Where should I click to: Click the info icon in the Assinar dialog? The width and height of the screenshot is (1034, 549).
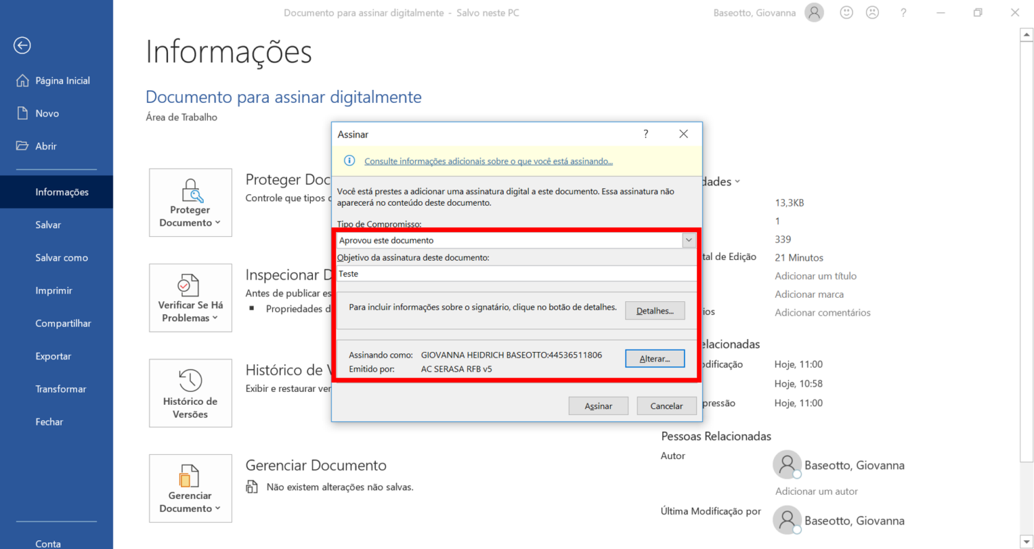tap(349, 161)
